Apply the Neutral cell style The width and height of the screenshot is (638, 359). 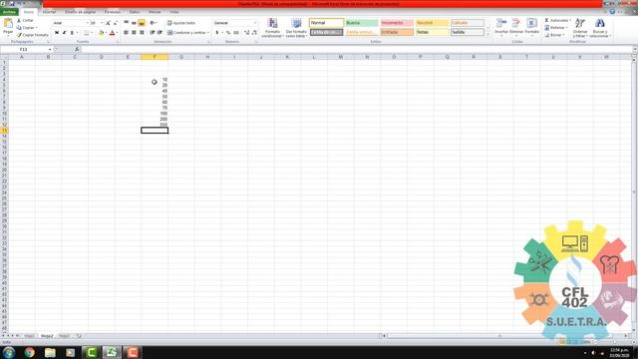(432, 23)
